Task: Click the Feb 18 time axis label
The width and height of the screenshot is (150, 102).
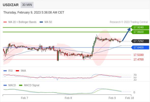Action: [129, 98]
